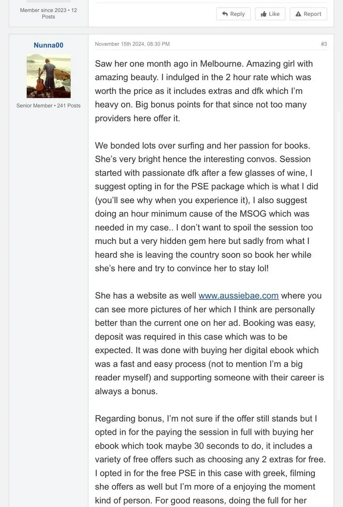Click the thumbs-up icon

(263, 14)
